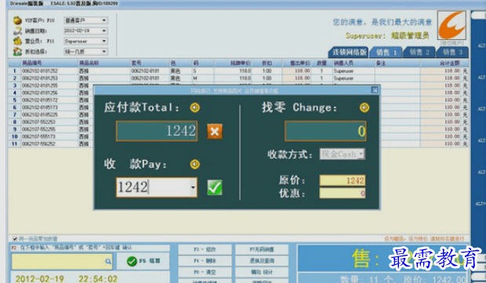Image resolution: width=486 pixels, height=283 pixels.
Task: Click the 应付款Total amount field
Action: (x=157, y=131)
